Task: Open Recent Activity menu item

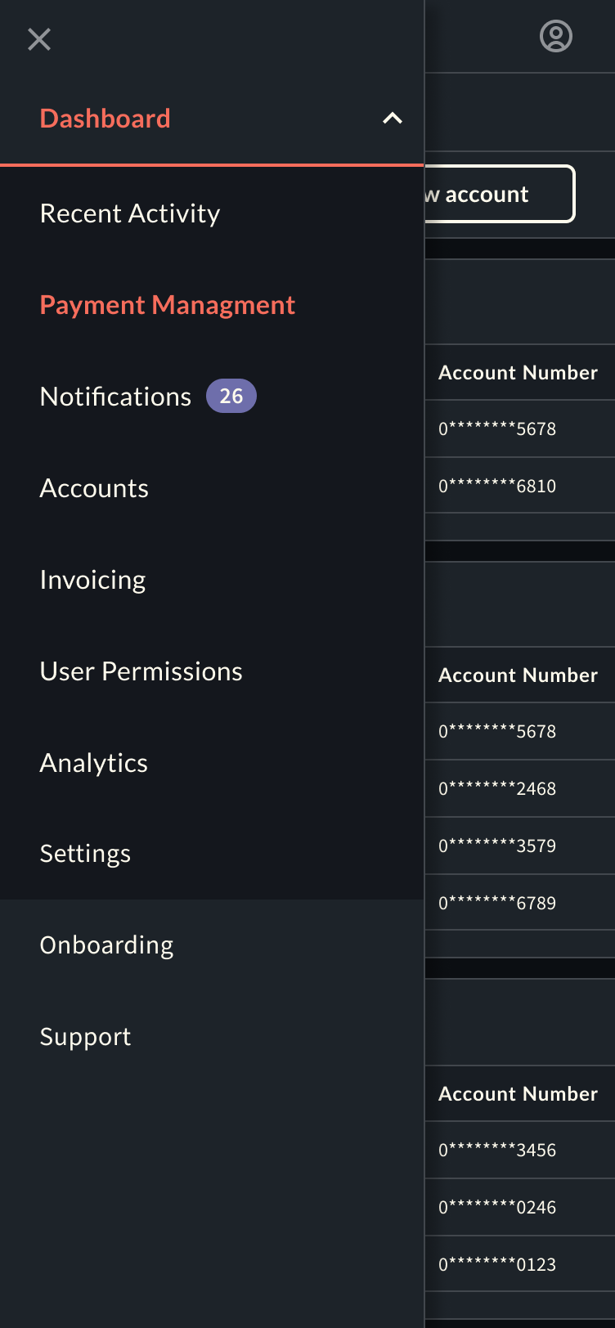Action: (x=130, y=213)
